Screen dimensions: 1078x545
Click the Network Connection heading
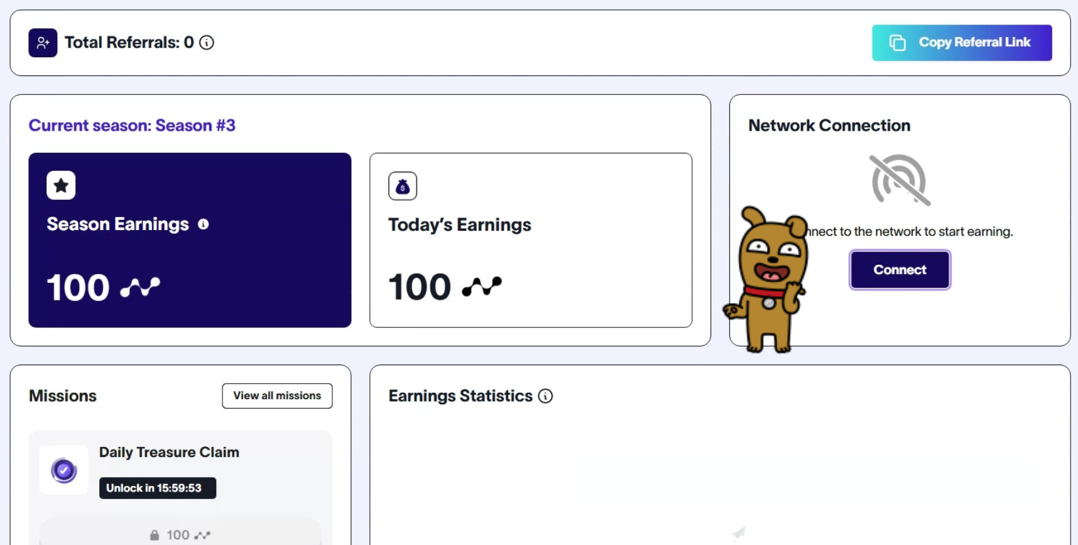click(x=829, y=126)
